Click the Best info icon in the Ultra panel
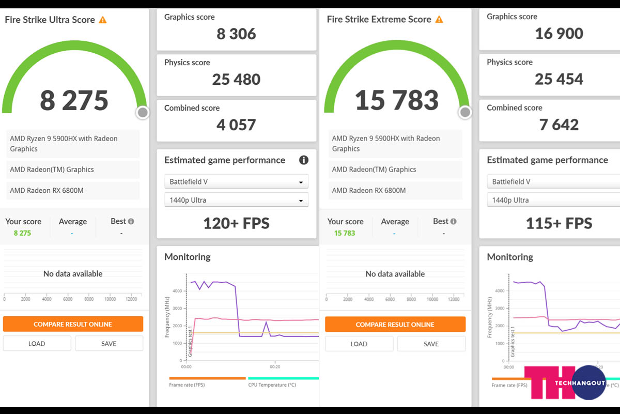 tap(131, 221)
